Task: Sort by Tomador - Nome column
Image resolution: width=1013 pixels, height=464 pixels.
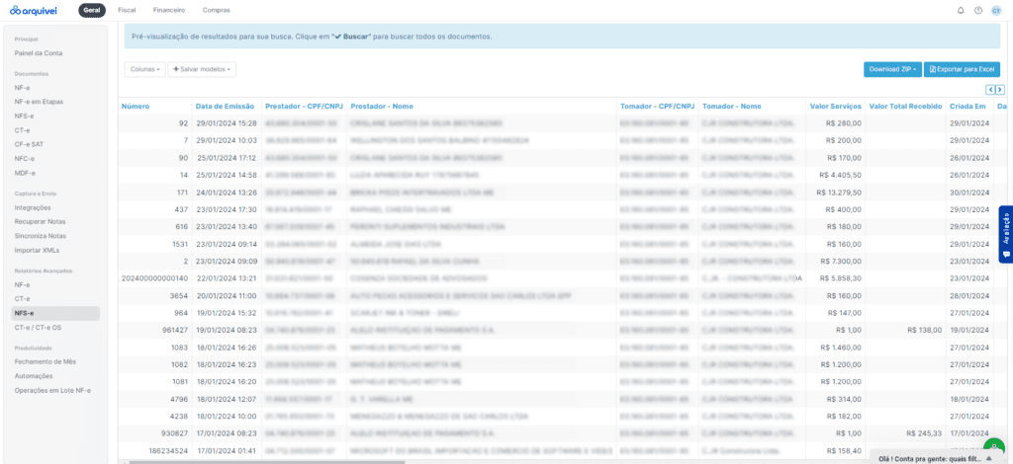Action: pos(732,107)
